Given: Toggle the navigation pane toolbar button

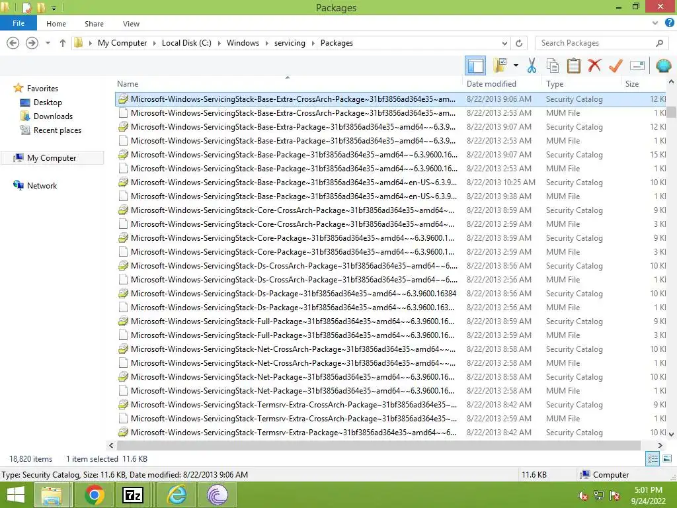Looking at the screenshot, I should 475,65.
